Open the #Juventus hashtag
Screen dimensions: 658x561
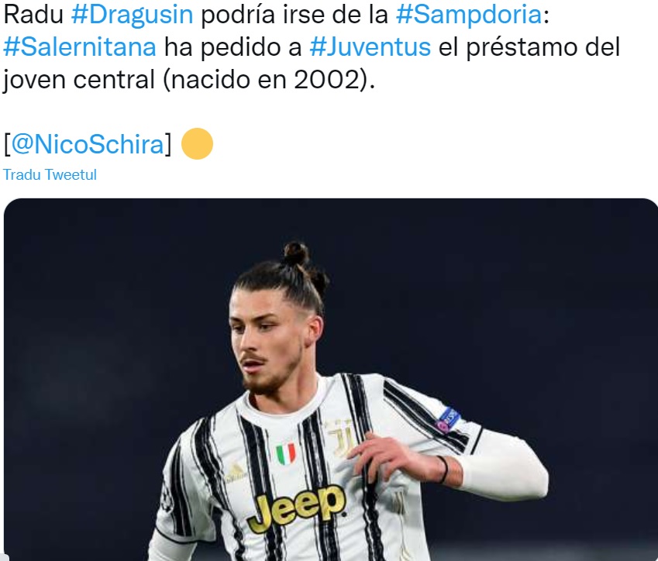pos(370,46)
